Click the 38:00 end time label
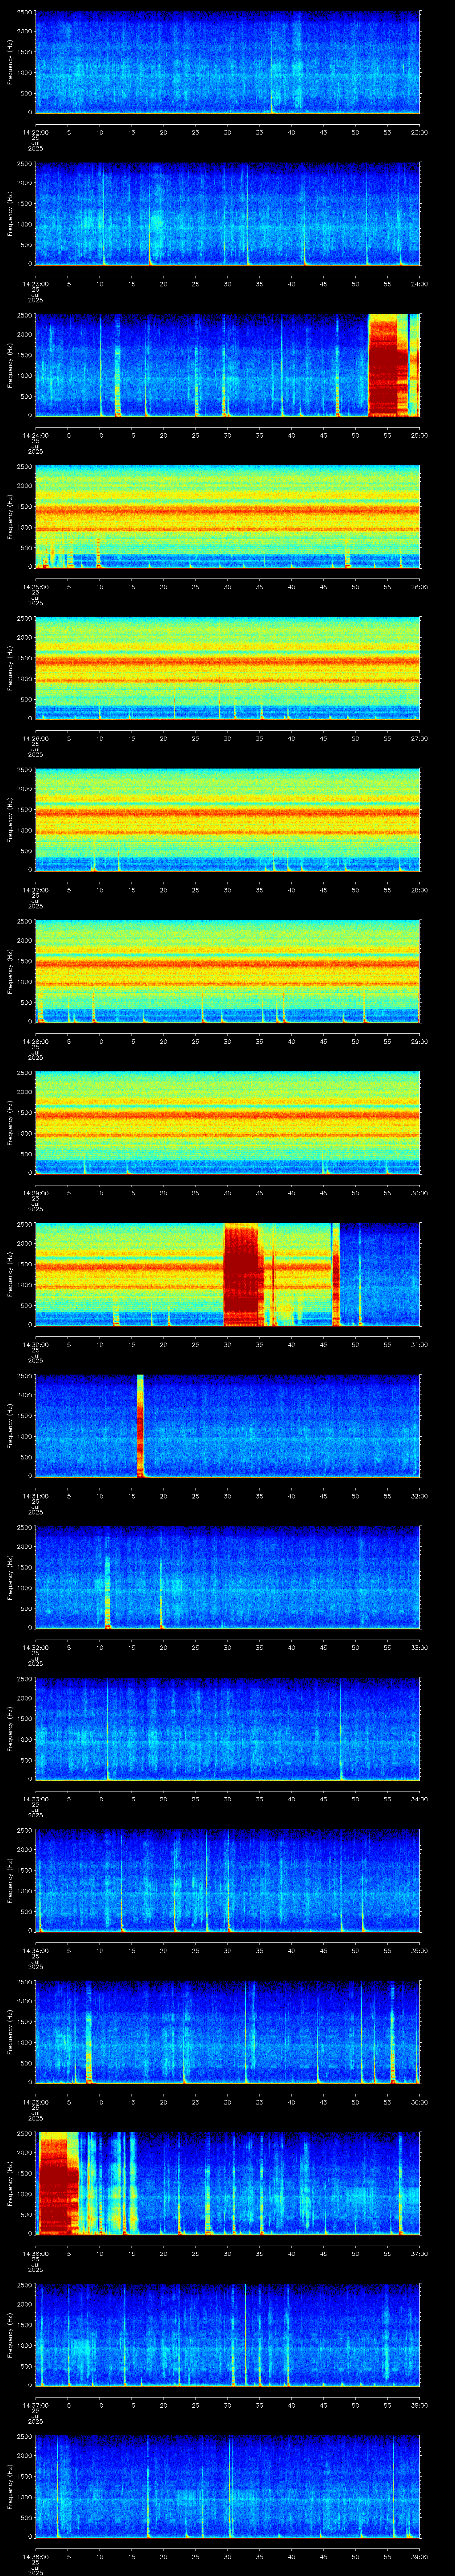The image size is (455, 2576). click(419, 2405)
